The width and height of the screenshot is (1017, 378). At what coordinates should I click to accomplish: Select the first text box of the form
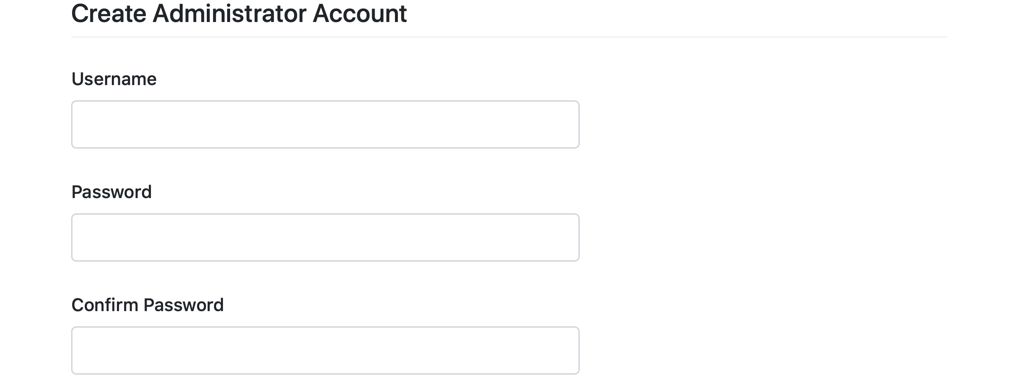pyautogui.click(x=325, y=124)
